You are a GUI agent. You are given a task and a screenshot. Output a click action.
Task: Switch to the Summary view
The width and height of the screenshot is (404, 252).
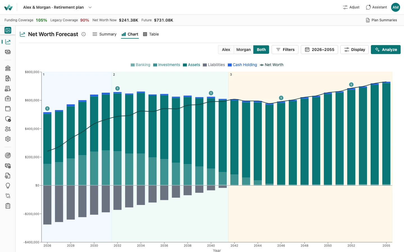(104, 34)
